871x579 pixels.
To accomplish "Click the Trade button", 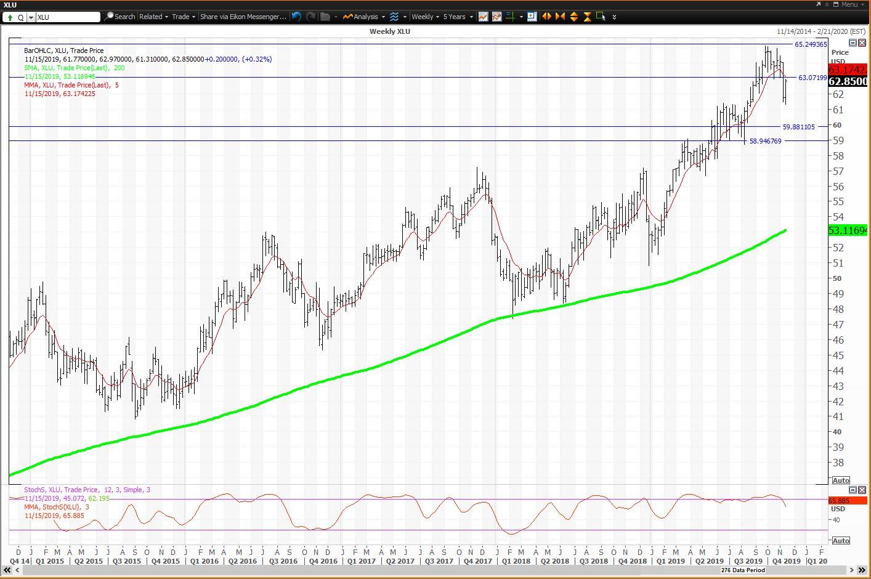I will tap(182, 17).
